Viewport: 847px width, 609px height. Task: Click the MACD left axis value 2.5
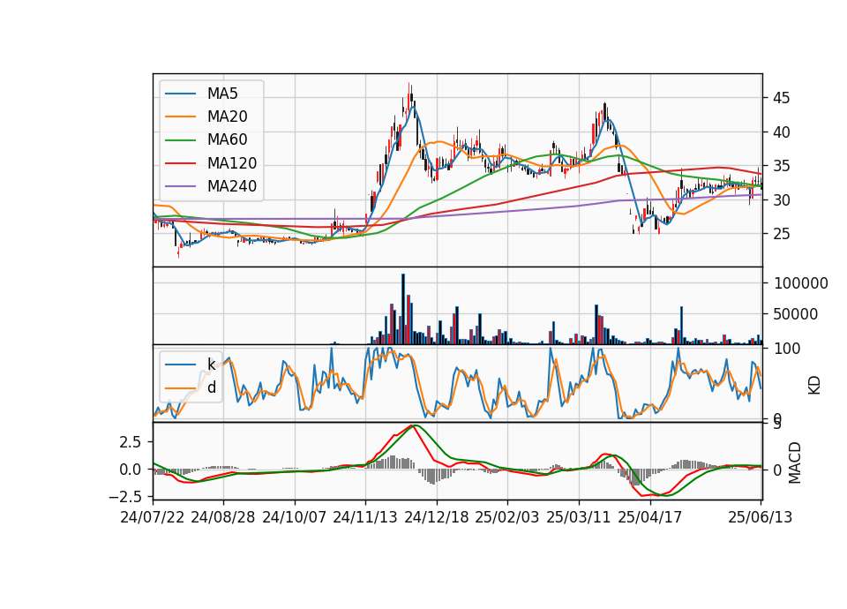point(131,442)
